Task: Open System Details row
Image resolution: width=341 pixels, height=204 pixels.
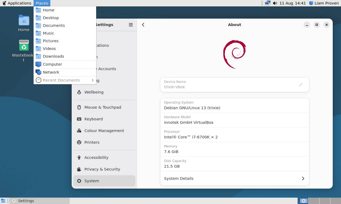Action: click(x=234, y=178)
